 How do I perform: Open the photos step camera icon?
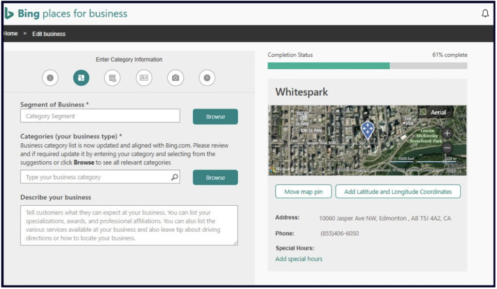[x=175, y=77]
